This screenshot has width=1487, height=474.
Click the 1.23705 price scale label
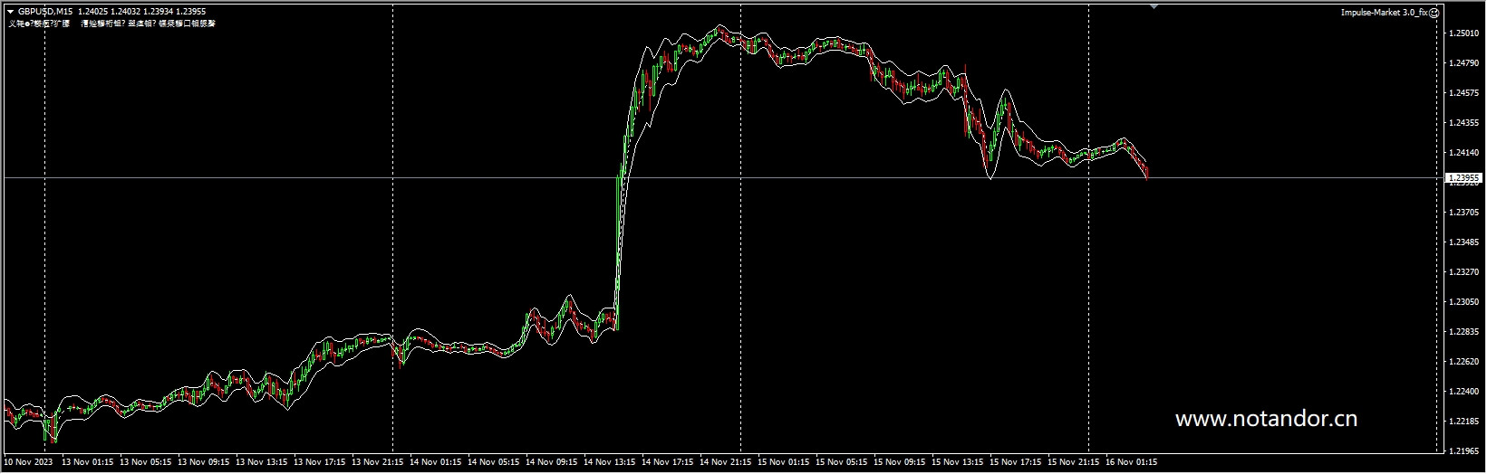[1464, 213]
